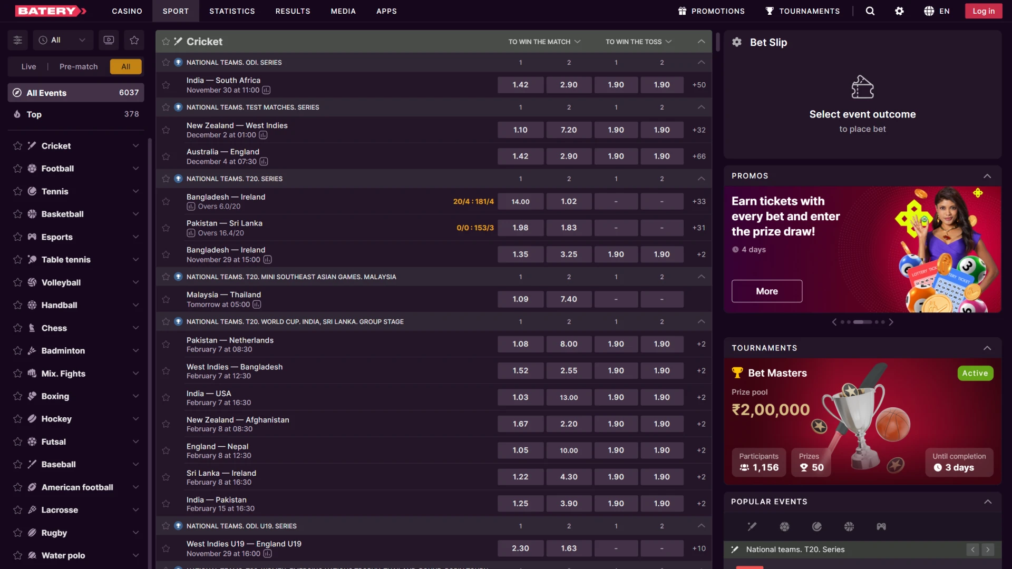Select the basketball icon under Popular Events
Screen dimensions: 1012x569
[849, 526]
